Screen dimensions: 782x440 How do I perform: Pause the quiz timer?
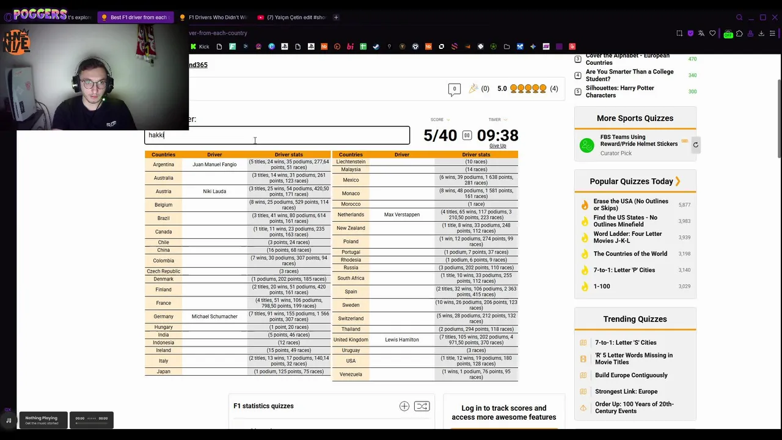pos(467,135)
